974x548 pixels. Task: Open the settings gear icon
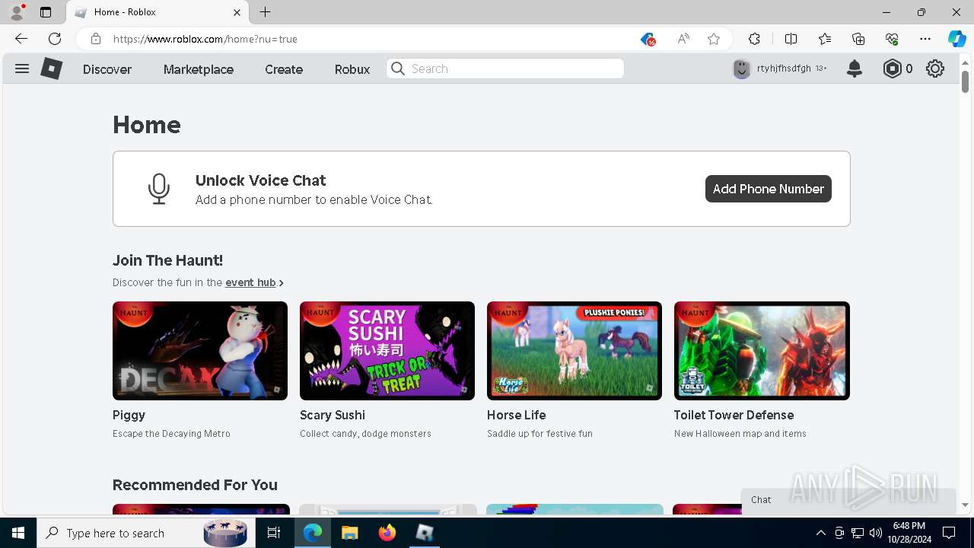coord(935,68)
